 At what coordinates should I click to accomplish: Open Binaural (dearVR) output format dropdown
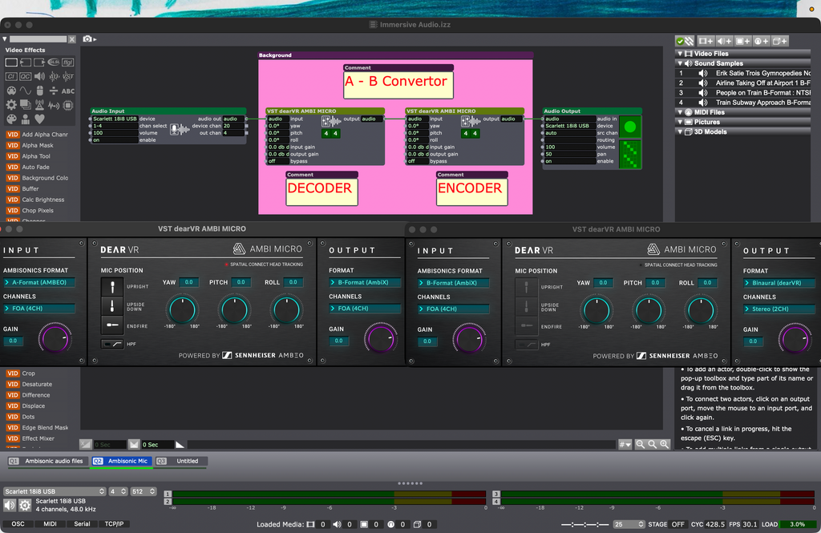click(x=779, y=283)
